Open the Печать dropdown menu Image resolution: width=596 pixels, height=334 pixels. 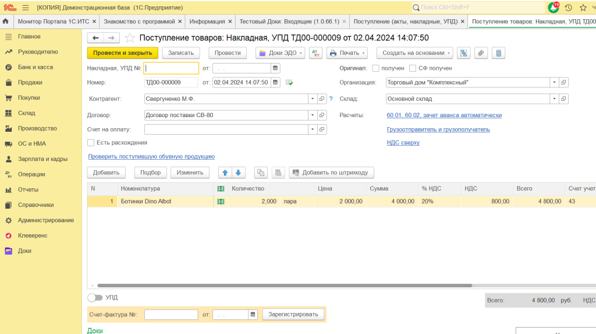pos(347,53)
